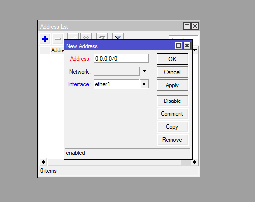Click the Address column header
255x202 pixels.
tap(57, 50)
